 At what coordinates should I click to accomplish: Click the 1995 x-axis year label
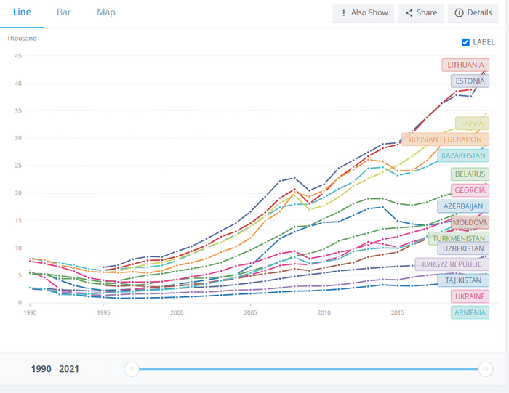(x=103, y=312)
